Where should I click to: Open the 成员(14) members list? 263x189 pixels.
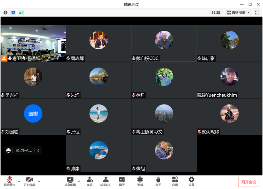click(106, 181)
